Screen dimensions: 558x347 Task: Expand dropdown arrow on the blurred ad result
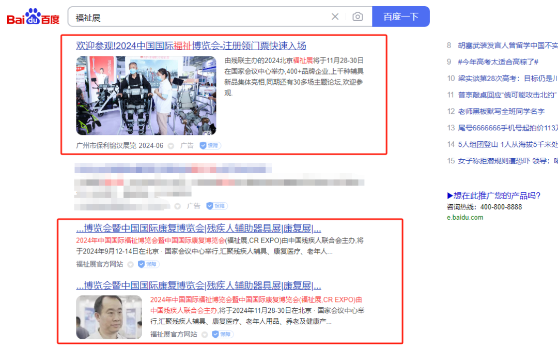(178, 206)
